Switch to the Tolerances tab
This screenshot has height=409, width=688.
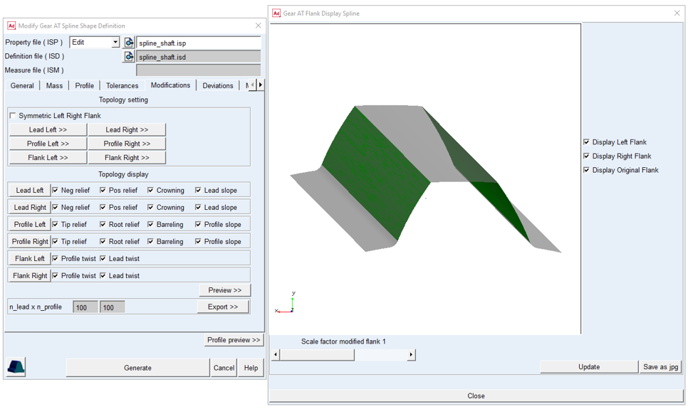(122, 85)
